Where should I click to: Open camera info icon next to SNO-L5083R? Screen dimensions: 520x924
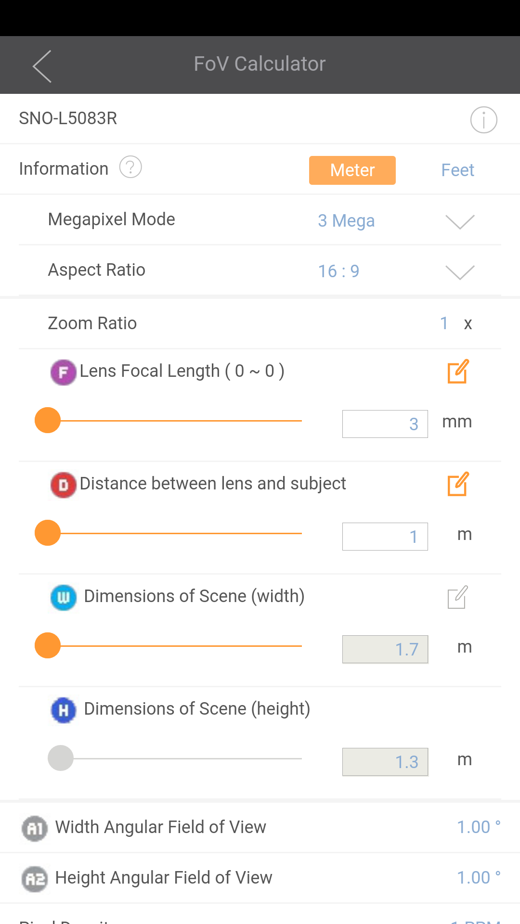pos(483,120)
